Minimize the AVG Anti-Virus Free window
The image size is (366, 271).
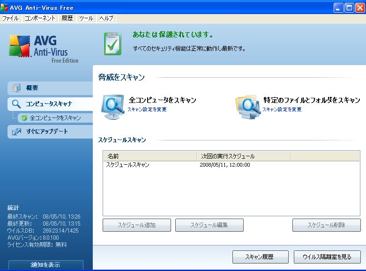tap(338, 8)
